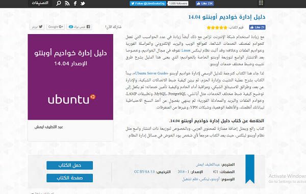Click the صفحة الكتاب book page button

click(x=70, y=178)
